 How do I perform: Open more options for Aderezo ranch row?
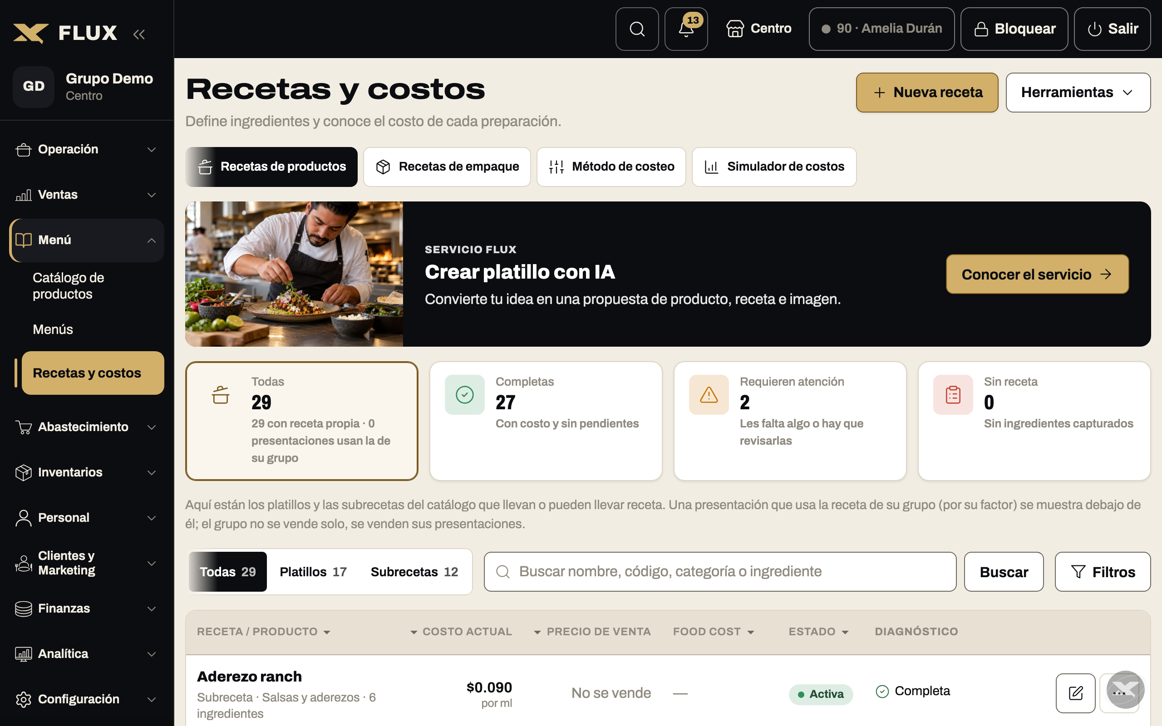tap(1119, 693)
